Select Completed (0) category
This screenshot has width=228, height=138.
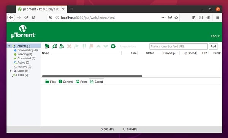pyautogui.click(x=26, y=58)
